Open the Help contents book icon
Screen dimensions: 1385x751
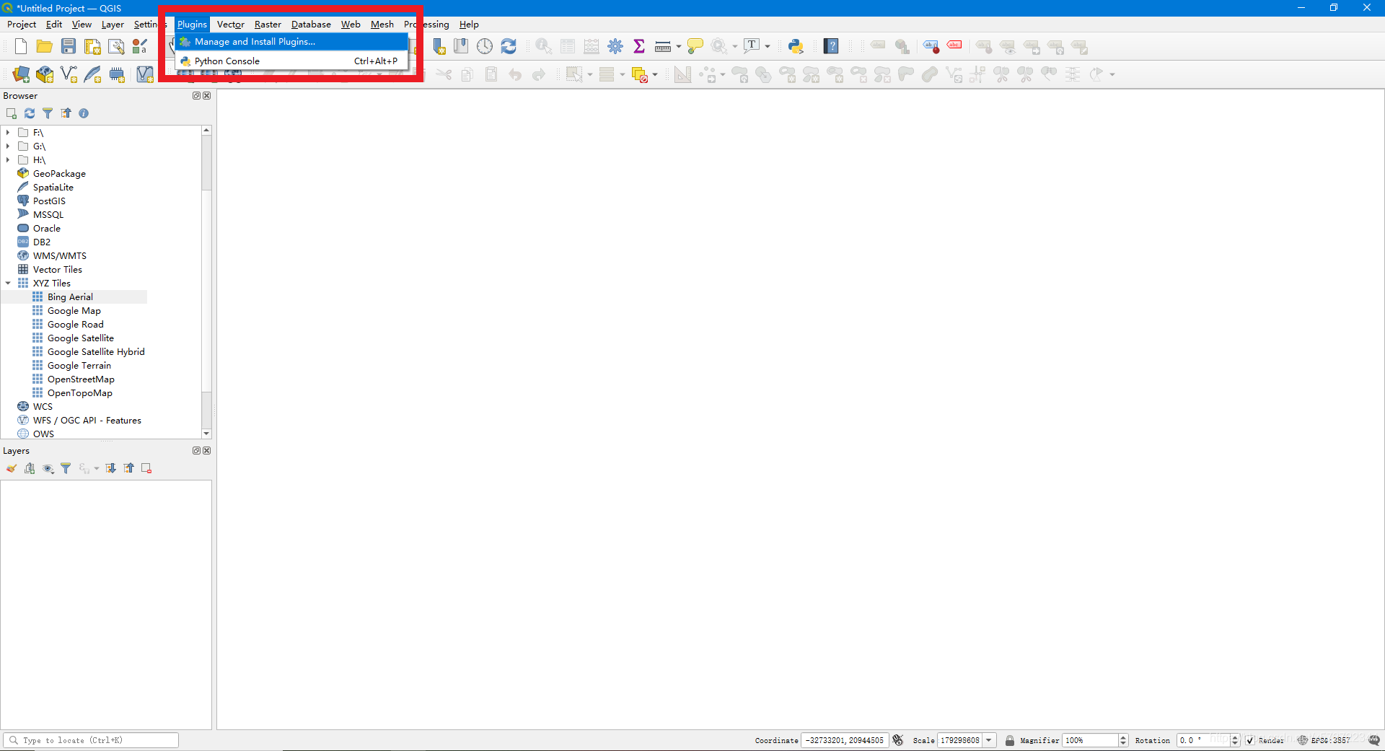coord(832,46)
